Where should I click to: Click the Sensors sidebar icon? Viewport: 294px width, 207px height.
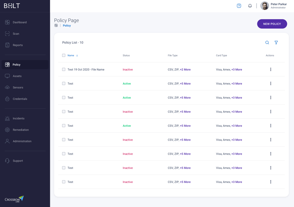coord(7,87)
